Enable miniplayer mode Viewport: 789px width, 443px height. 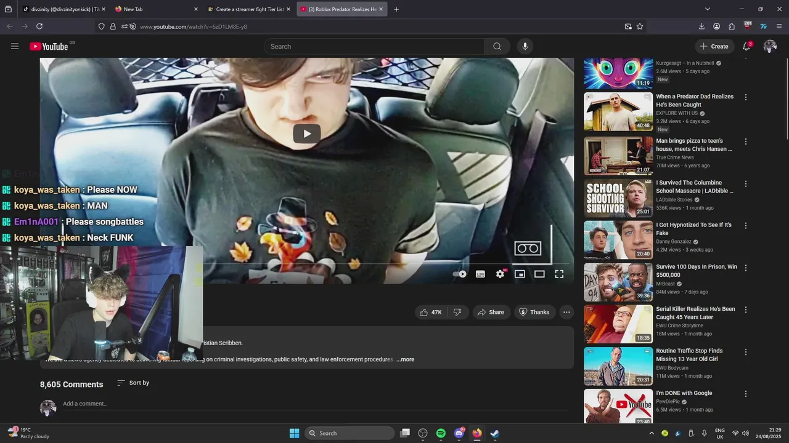click(x=520, y=274)
